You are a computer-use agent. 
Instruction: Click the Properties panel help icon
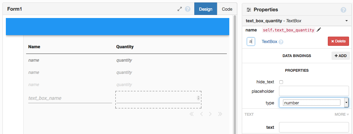pyautogui.click(x=343, y=10)
